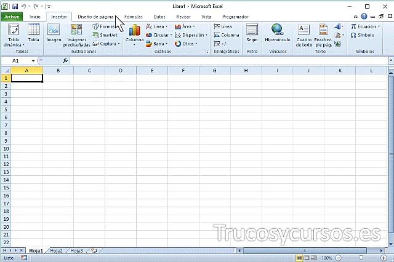This screenshot has width=394, height=262.
Task: Open the Área chart dropdown
Action: pos(185,26)
